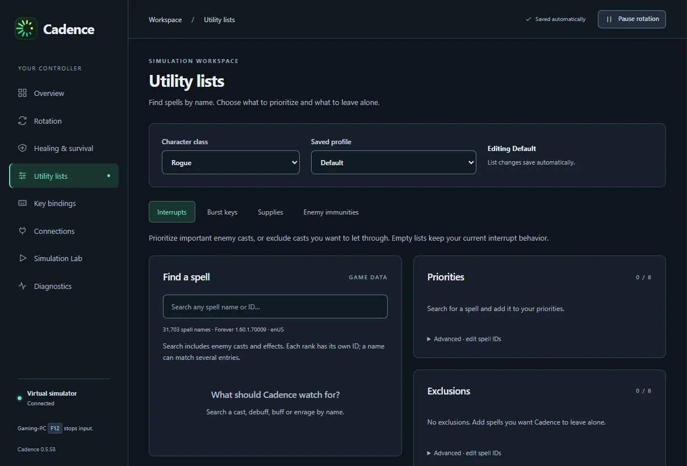Click the Pause rotation button

click(632, 19)
